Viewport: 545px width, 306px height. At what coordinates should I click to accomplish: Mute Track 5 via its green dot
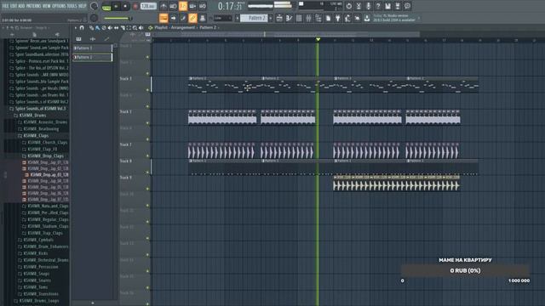[x=147, y=122]
